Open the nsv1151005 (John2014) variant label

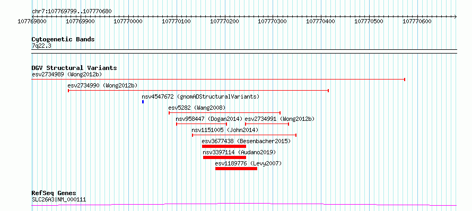coord(225,130)
